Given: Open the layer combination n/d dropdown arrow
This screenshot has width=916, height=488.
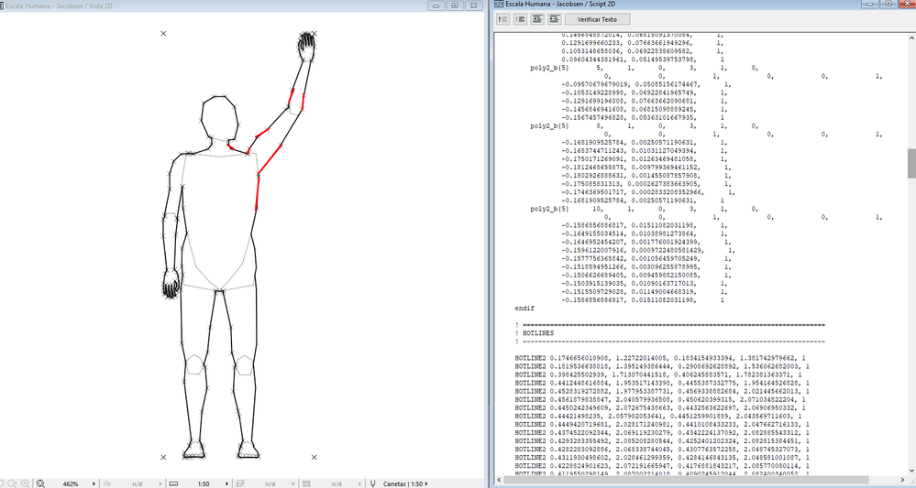Looking at the screenshot, I should click(x=293, y=484).
